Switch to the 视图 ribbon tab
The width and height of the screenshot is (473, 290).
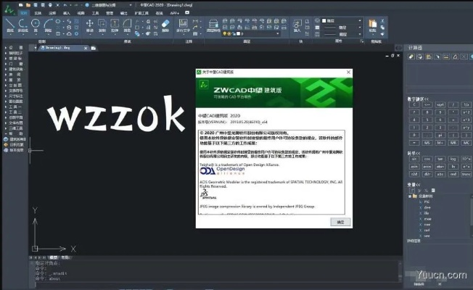[x=81, y=13]
